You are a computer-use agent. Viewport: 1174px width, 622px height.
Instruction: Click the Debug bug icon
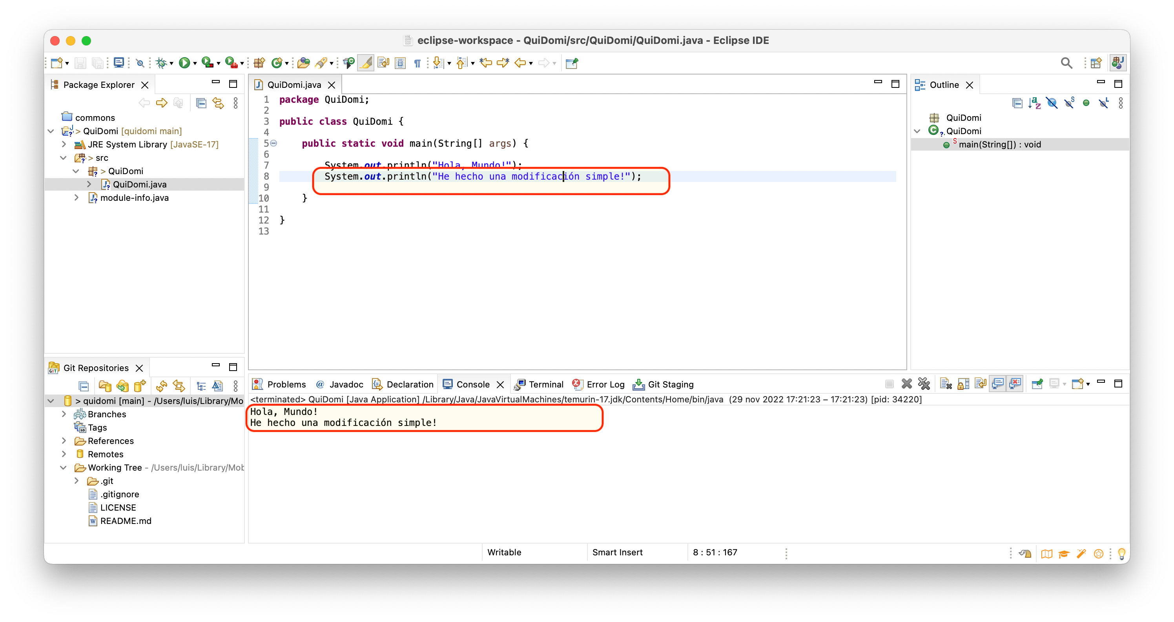(161, 63)
